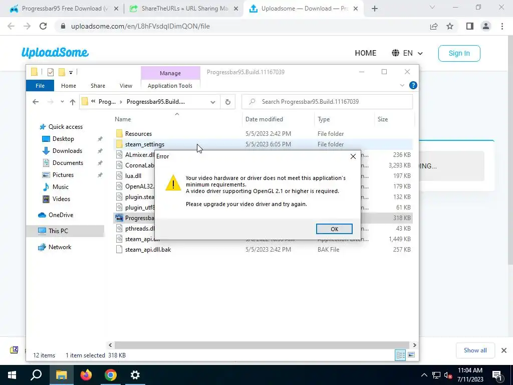
Task: Expand the address bar history dropdown
Action: click(x=212, y=102)
